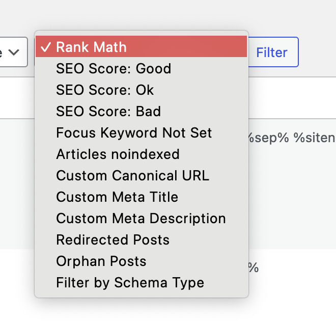
Task: Select the checked Rank Math option
Action: (141, 46)
